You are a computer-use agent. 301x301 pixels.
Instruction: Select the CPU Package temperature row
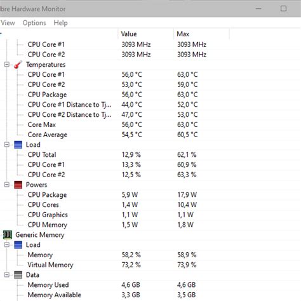pos(150,95)
